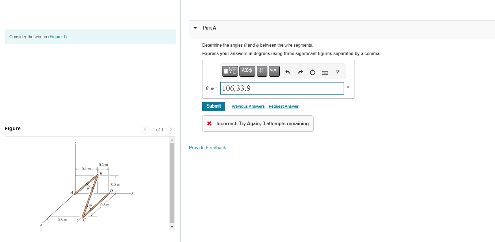Open Previous Answers link
This screenshot has height=242, width=495.
tap(248, 106)
